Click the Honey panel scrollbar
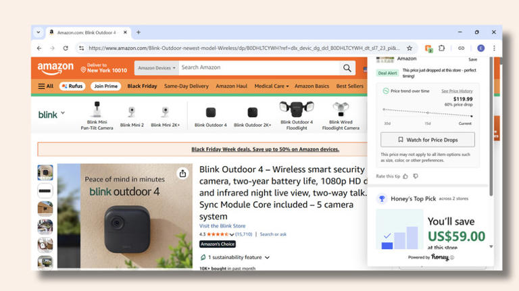The width and height of the screenshot is (519, 291). pos(491,126)
